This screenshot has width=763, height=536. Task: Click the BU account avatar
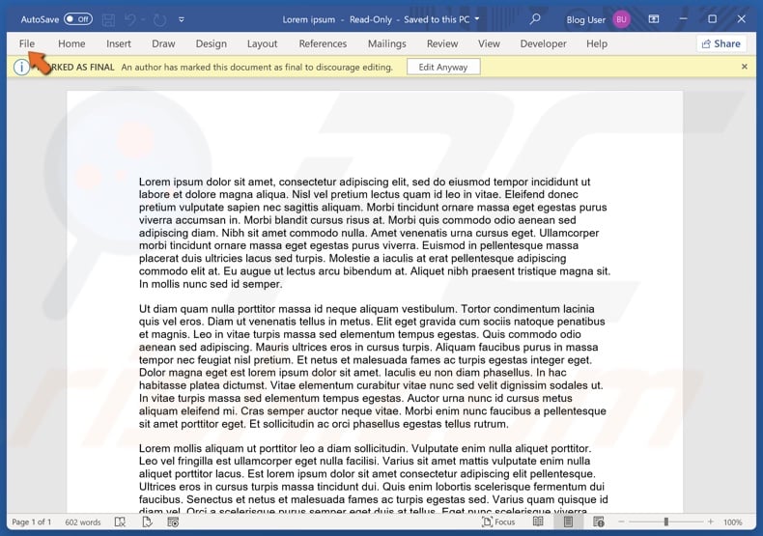click(621, 19)
